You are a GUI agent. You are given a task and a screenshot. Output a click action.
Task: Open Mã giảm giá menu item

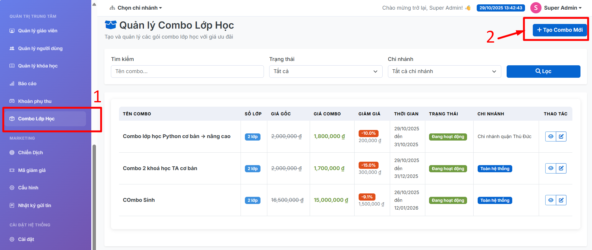click(x=32, y=170)
